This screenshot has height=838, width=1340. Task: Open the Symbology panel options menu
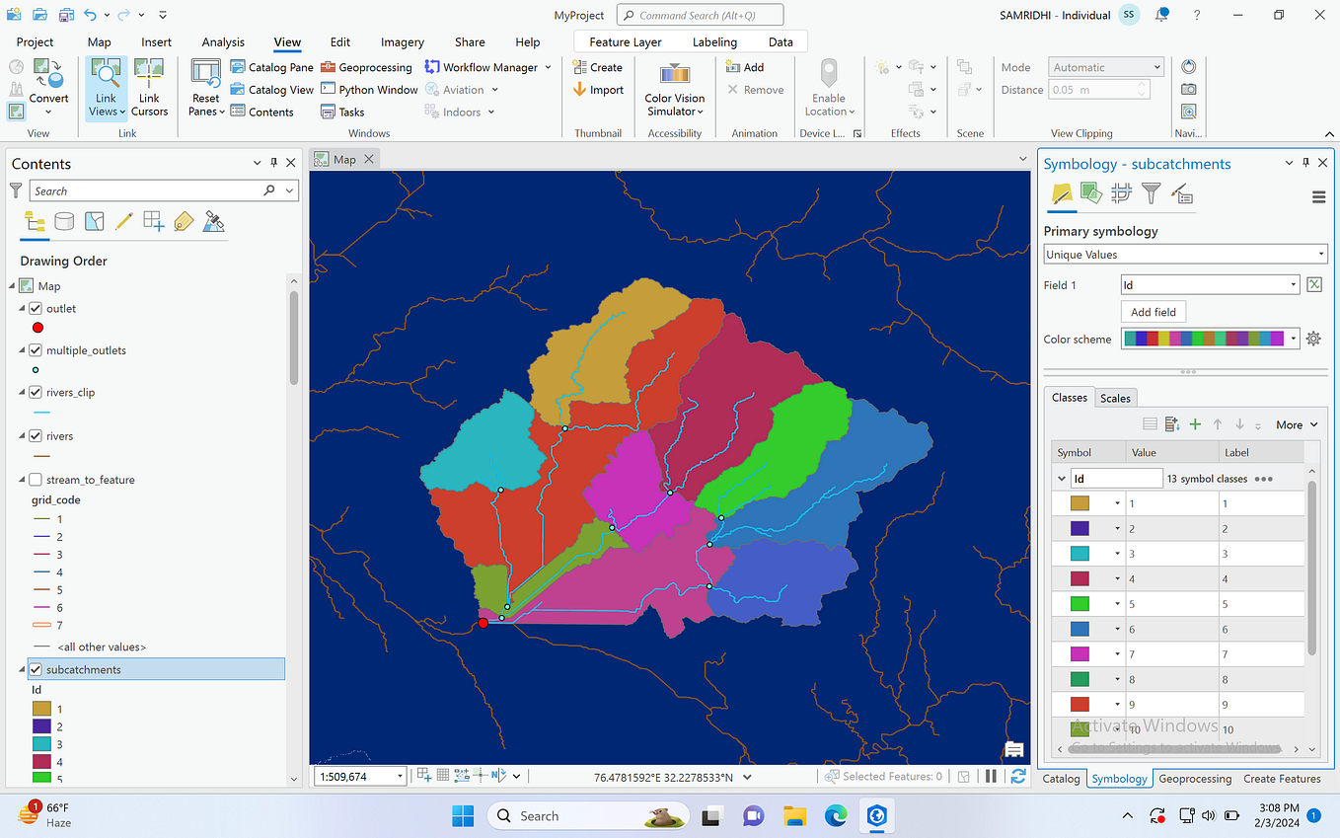click(1318, 196)
